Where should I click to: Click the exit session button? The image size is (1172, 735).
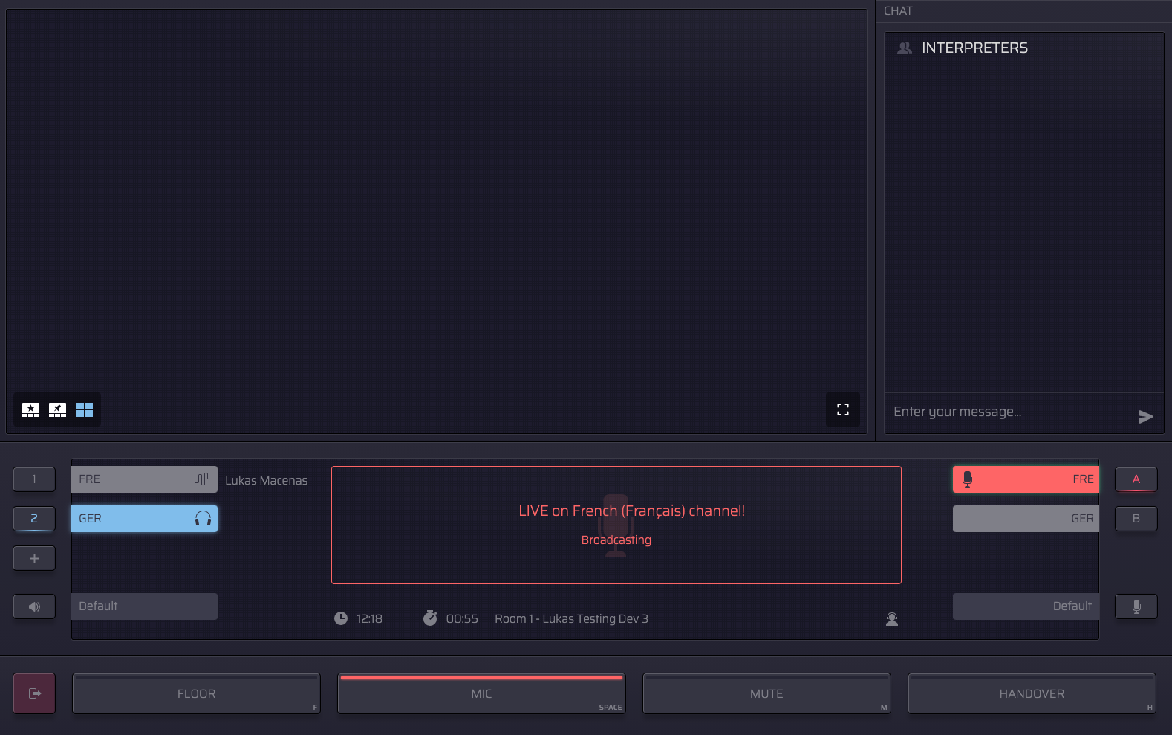point(34,693)
